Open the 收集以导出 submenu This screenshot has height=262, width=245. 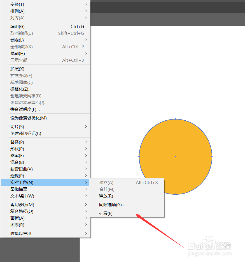(45, 233)
